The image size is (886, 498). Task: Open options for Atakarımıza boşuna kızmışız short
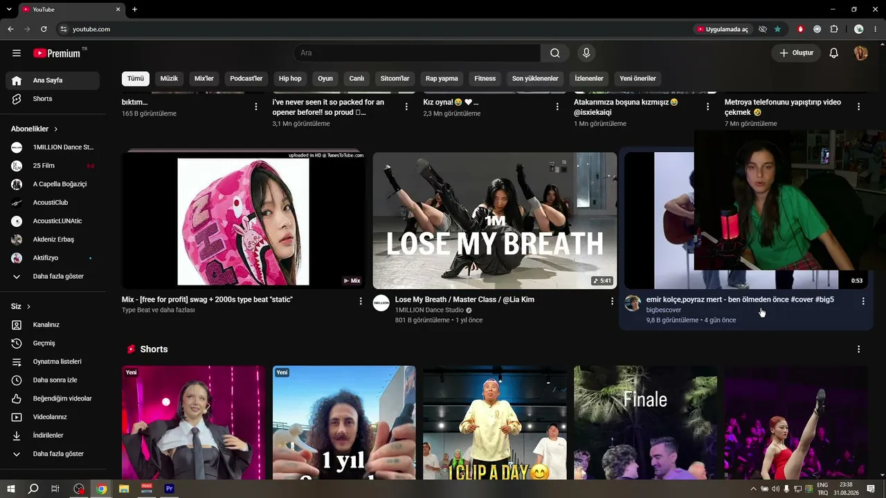[707, 107]
